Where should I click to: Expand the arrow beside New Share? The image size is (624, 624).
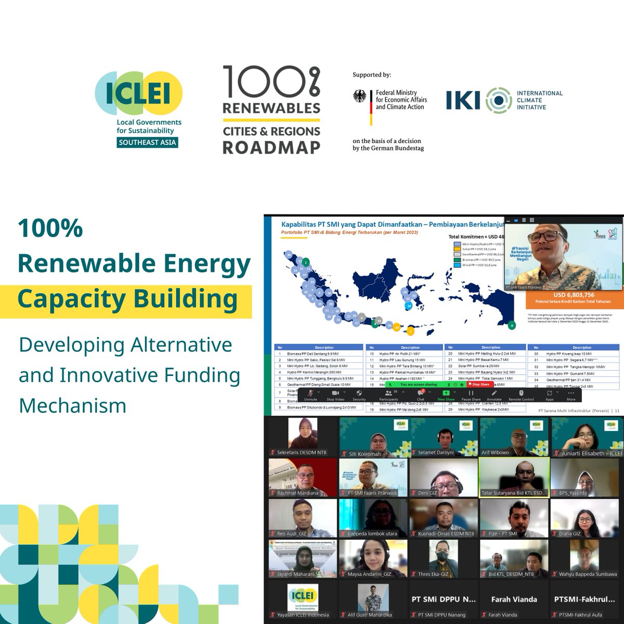coord(455,392)
